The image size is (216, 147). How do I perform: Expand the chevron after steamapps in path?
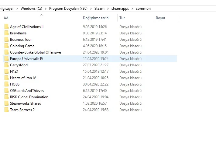pos(132,9)
